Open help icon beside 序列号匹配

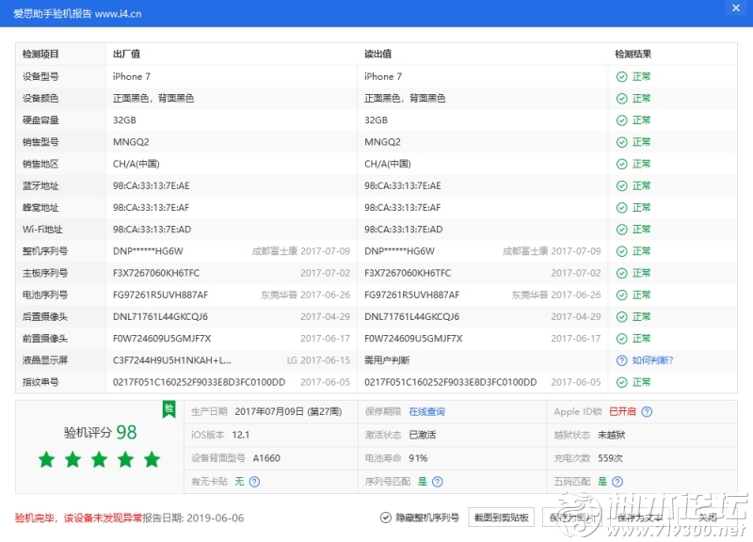[437, 482]
